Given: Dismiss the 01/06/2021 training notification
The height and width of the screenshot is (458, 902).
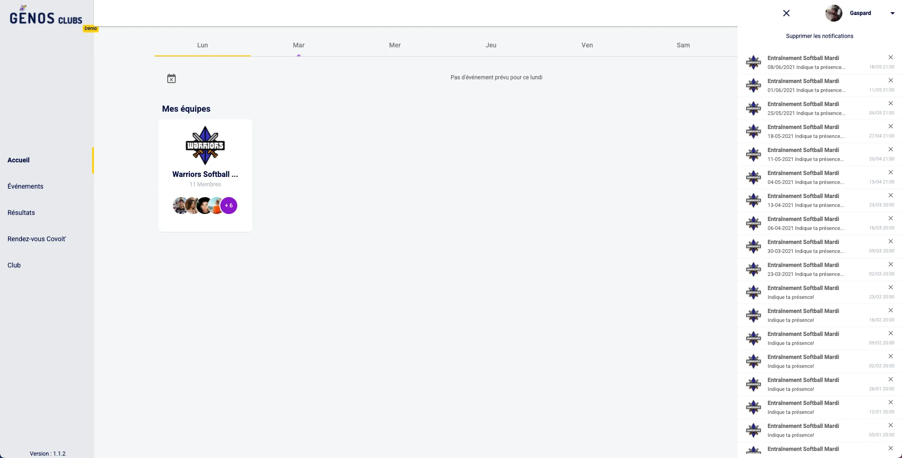Looking at the screenshot, I should click(x=890, y=80).
